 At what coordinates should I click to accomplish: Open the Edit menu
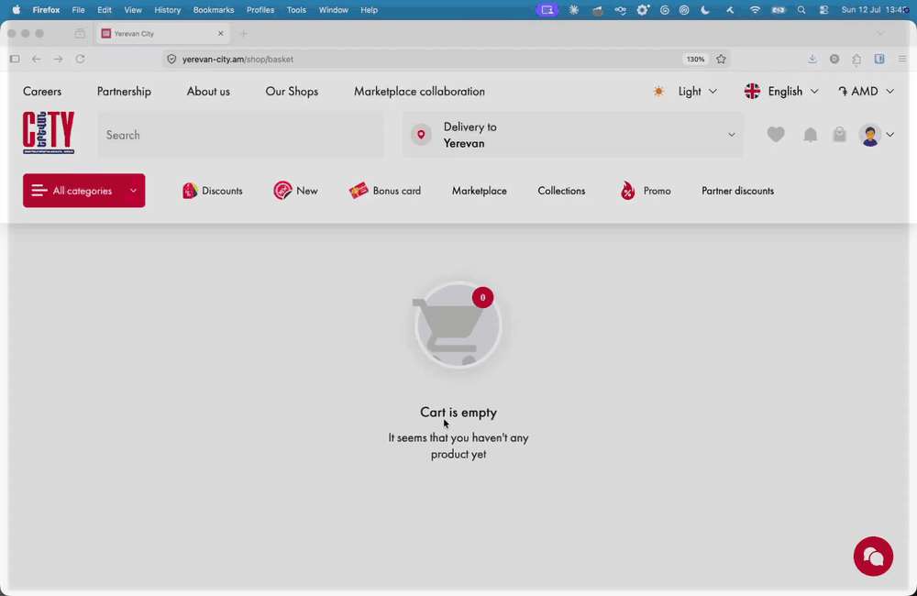(105, 10)
